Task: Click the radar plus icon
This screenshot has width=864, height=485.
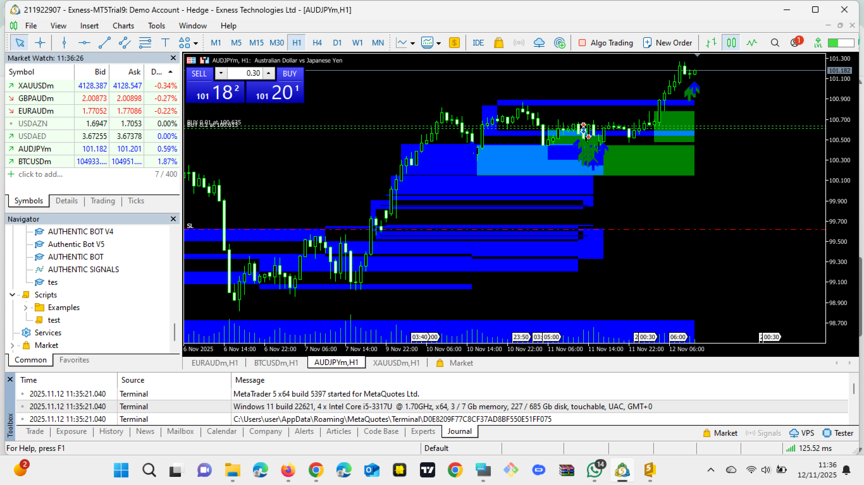Action: (x=559, y=42)
